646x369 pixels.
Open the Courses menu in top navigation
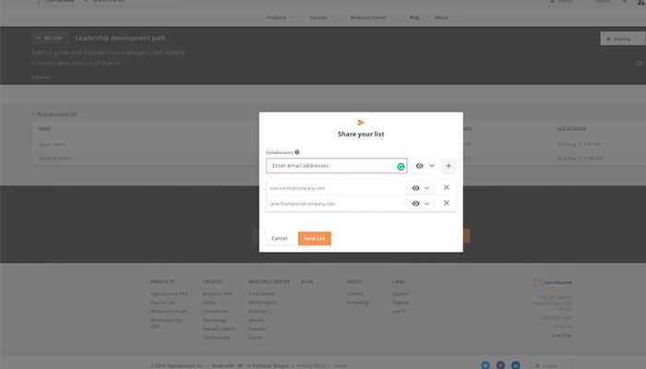(321, 18)
